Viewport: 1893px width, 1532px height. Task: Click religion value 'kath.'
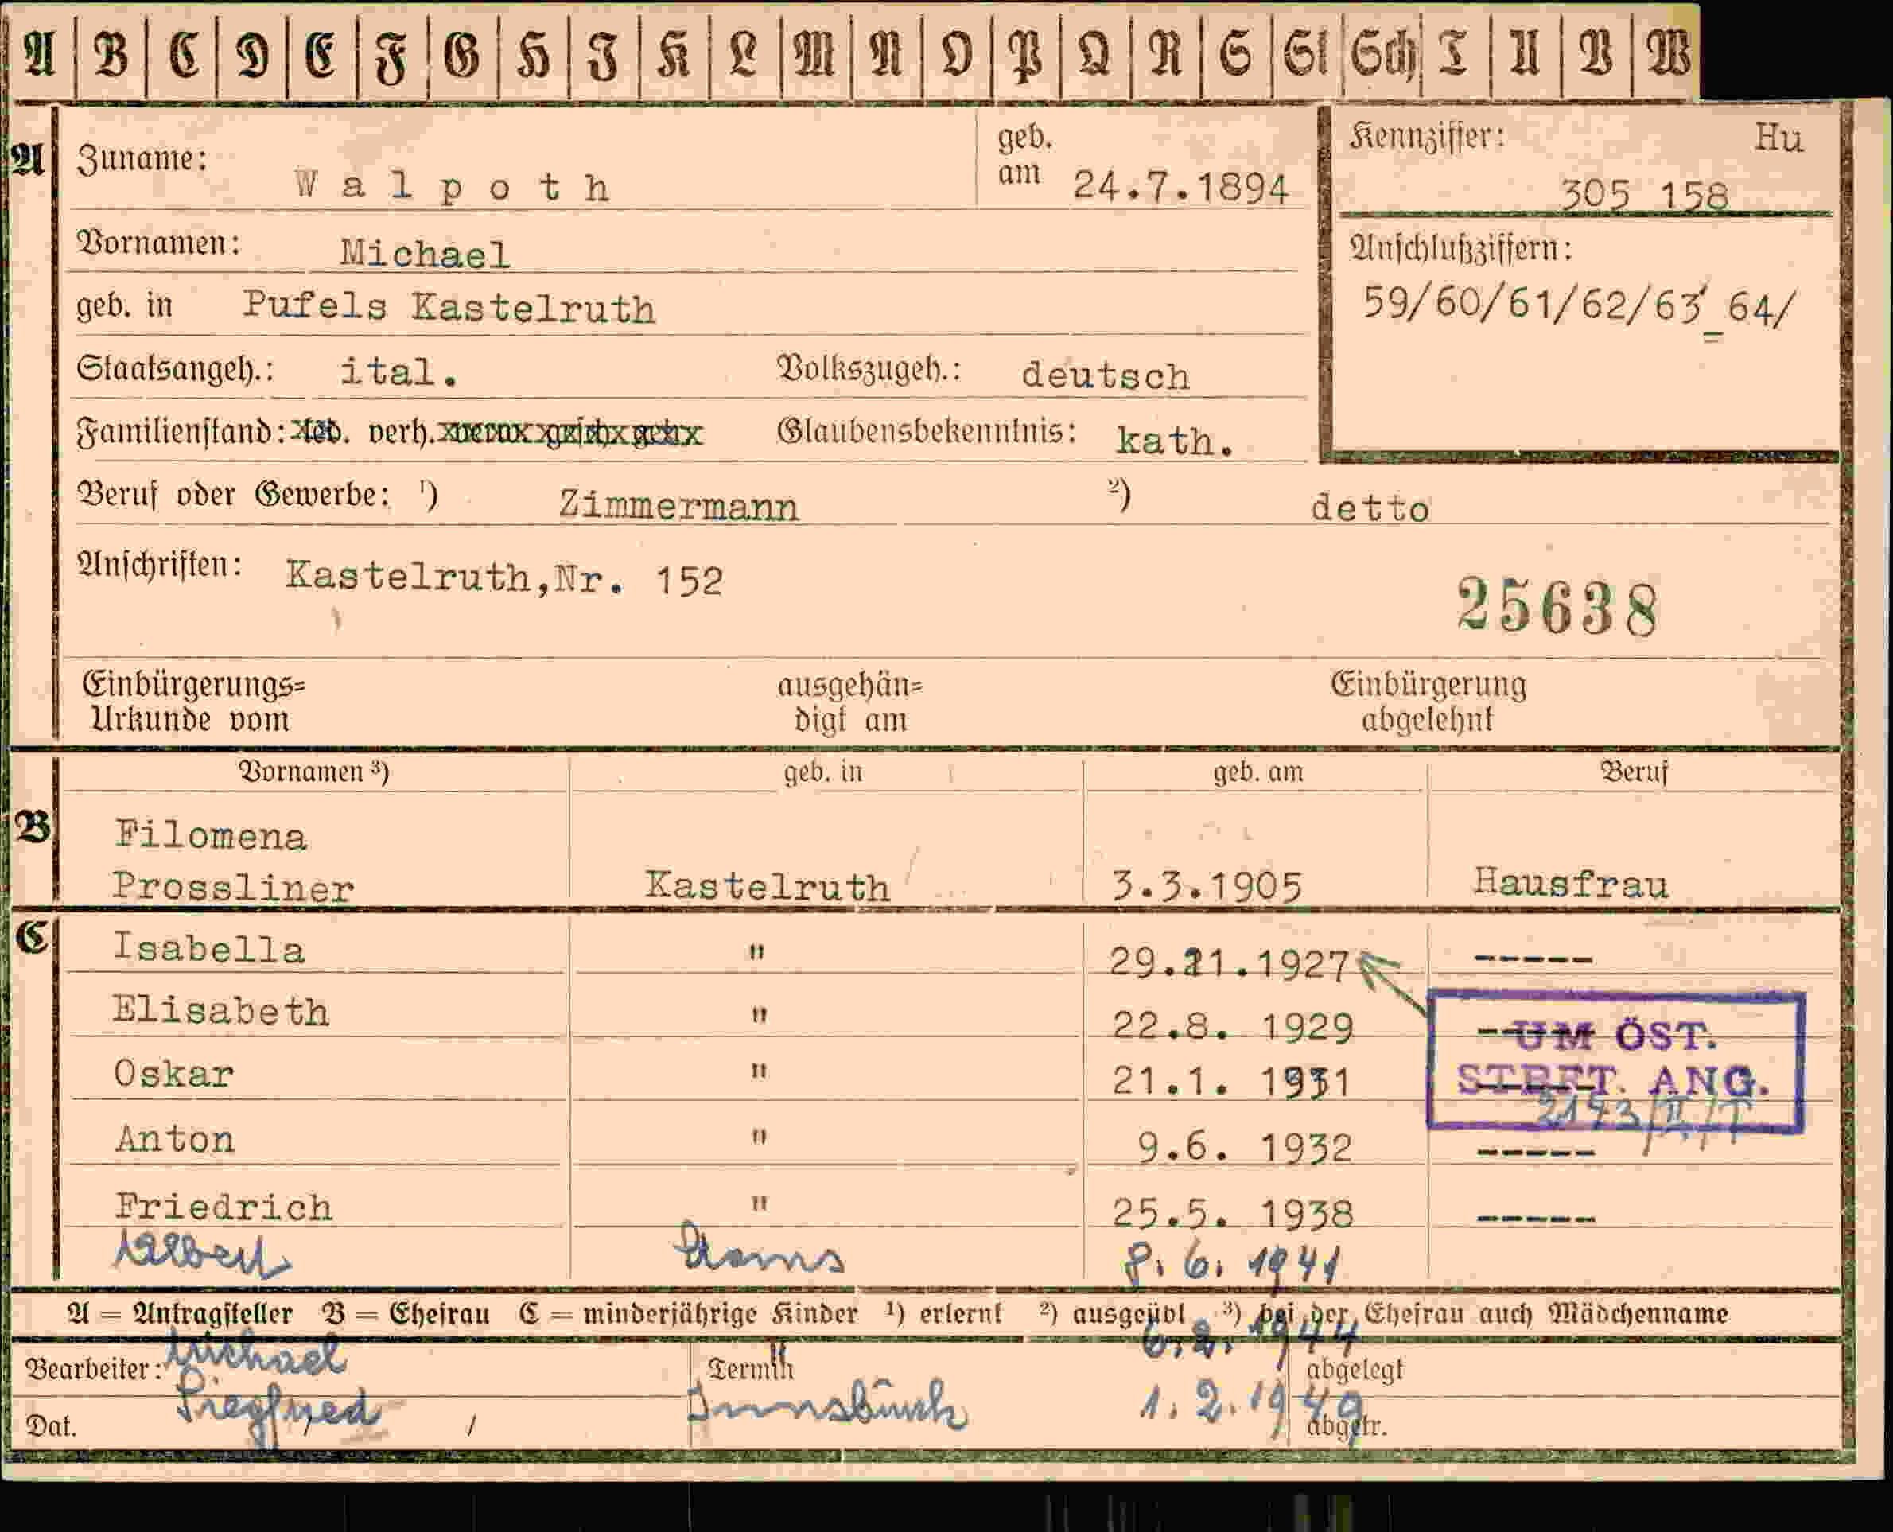click(x=1174, y=440)
